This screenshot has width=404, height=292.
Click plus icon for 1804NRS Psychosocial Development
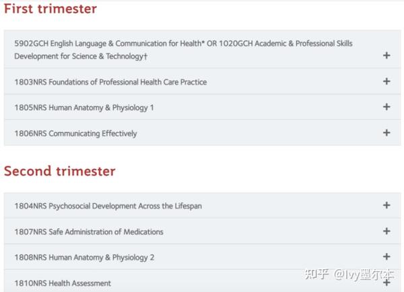[x=386, y=205]
